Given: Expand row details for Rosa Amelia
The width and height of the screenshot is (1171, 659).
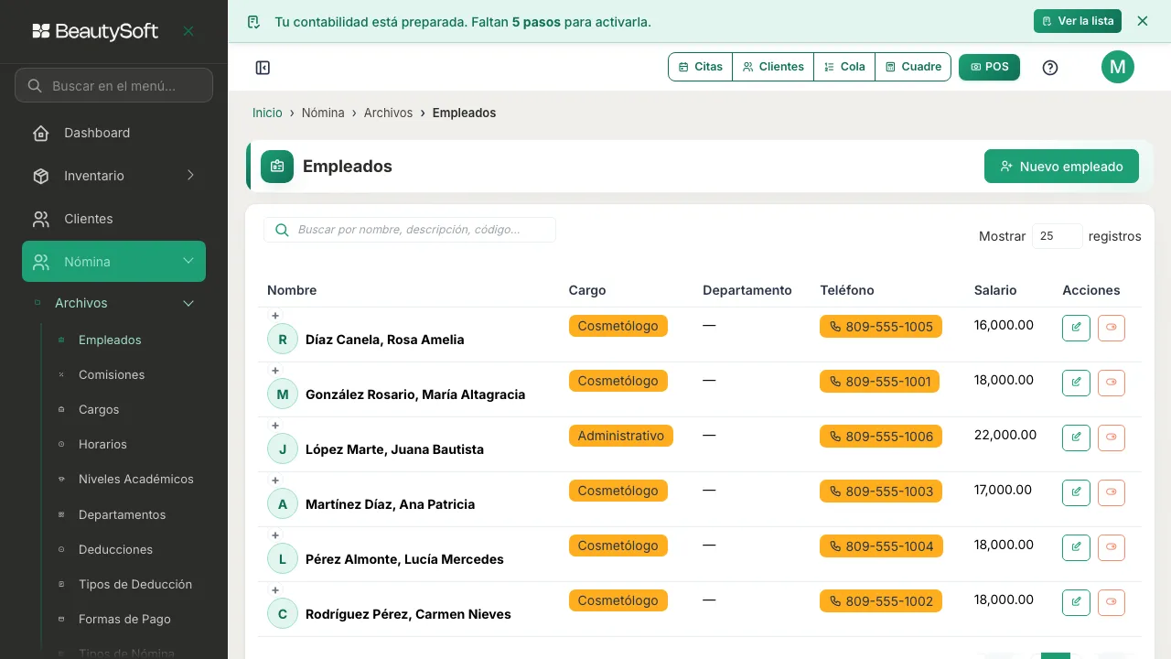Looking at the screenshot, I should pos(275,316).
